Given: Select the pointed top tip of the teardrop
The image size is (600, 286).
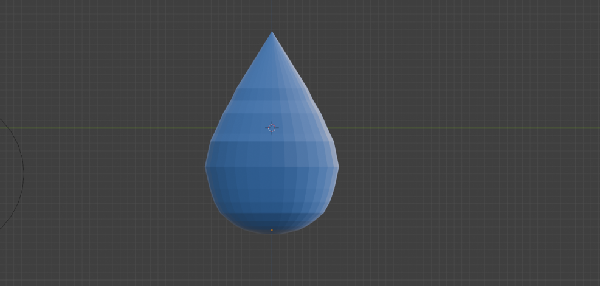Looking at the screenshot, I should click(x=272, y=33).
